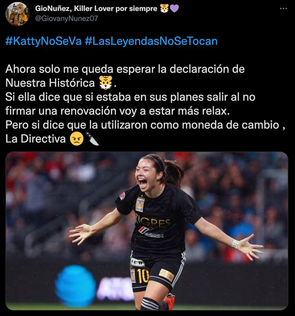The height and width of the screenshot is (316, 295).
Task: Expand the attached photo of celebrating player
Action: coord(147,231)
